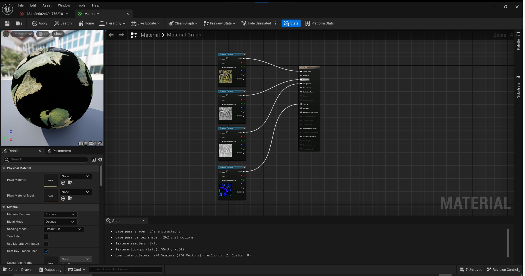The image size is (525, 276).
Task: Click the Browse to asset icon
Action: click(19, 23)
